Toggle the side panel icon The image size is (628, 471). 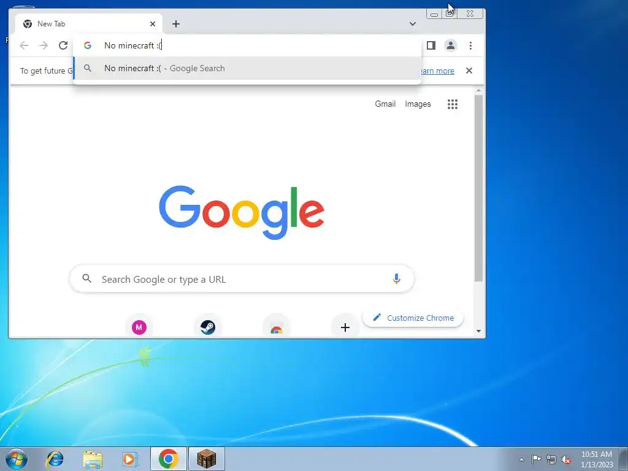431,45
